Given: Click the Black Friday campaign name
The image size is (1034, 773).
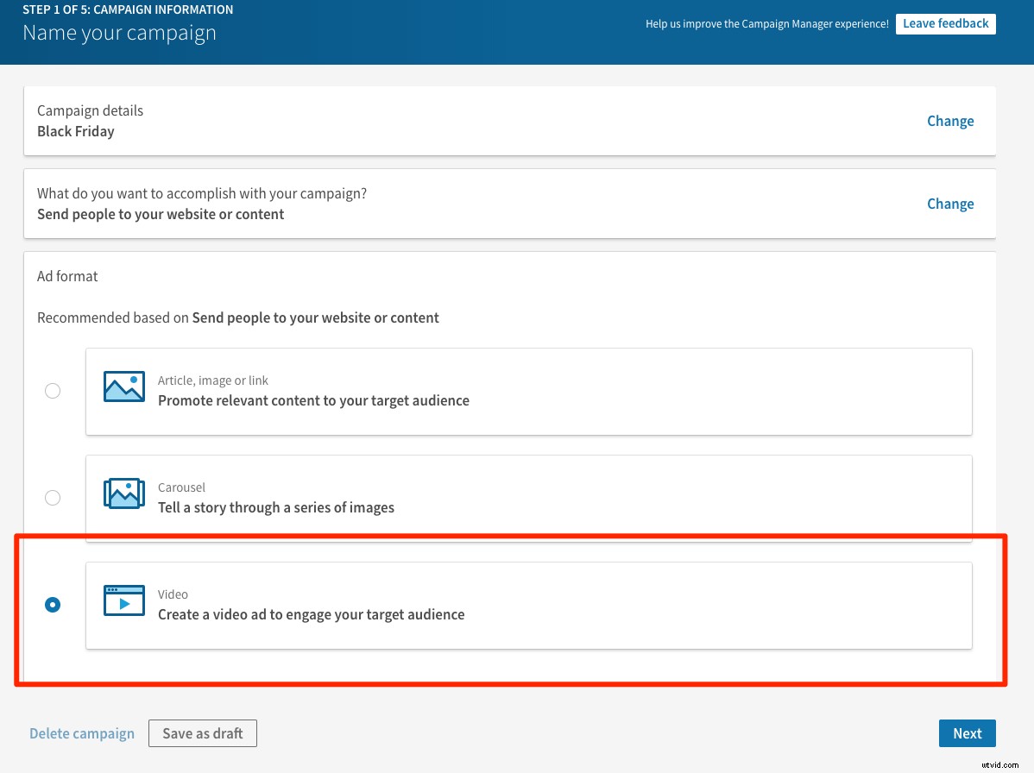Looking at the screenshot, I should coord(75,131).
